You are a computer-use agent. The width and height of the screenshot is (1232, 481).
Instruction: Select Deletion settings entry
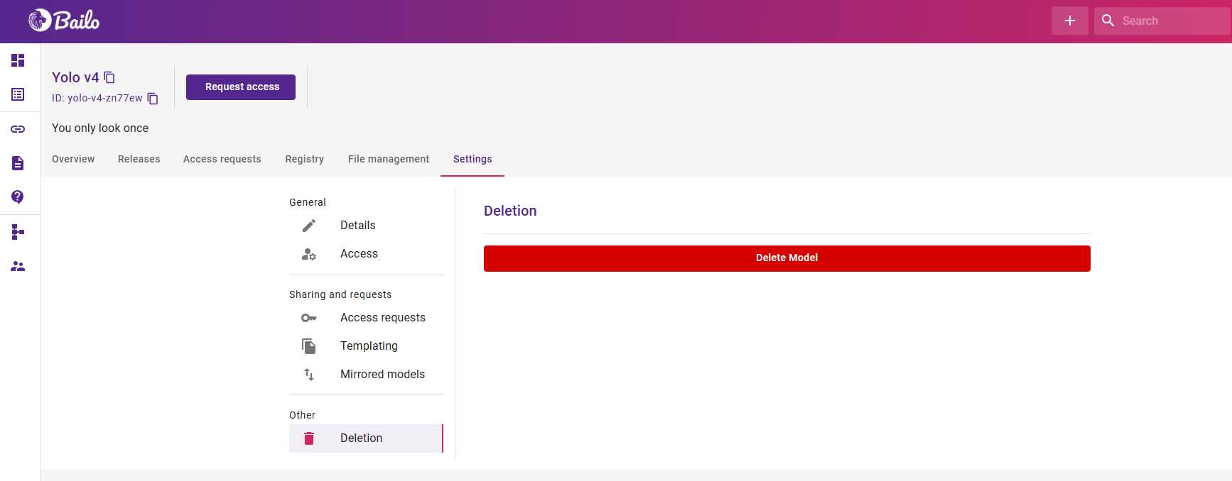click(366, 438)
